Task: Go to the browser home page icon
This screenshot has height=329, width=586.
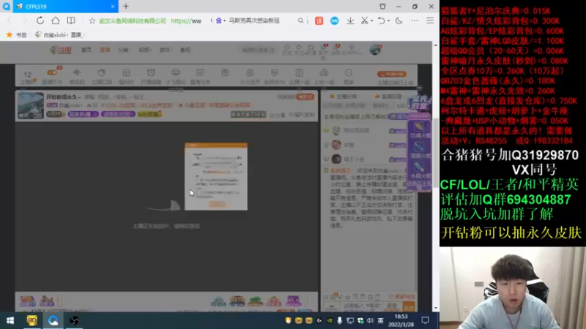Action: (56, 20)
